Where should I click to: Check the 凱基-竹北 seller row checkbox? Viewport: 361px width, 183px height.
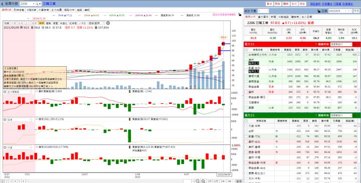coord(246,136)
